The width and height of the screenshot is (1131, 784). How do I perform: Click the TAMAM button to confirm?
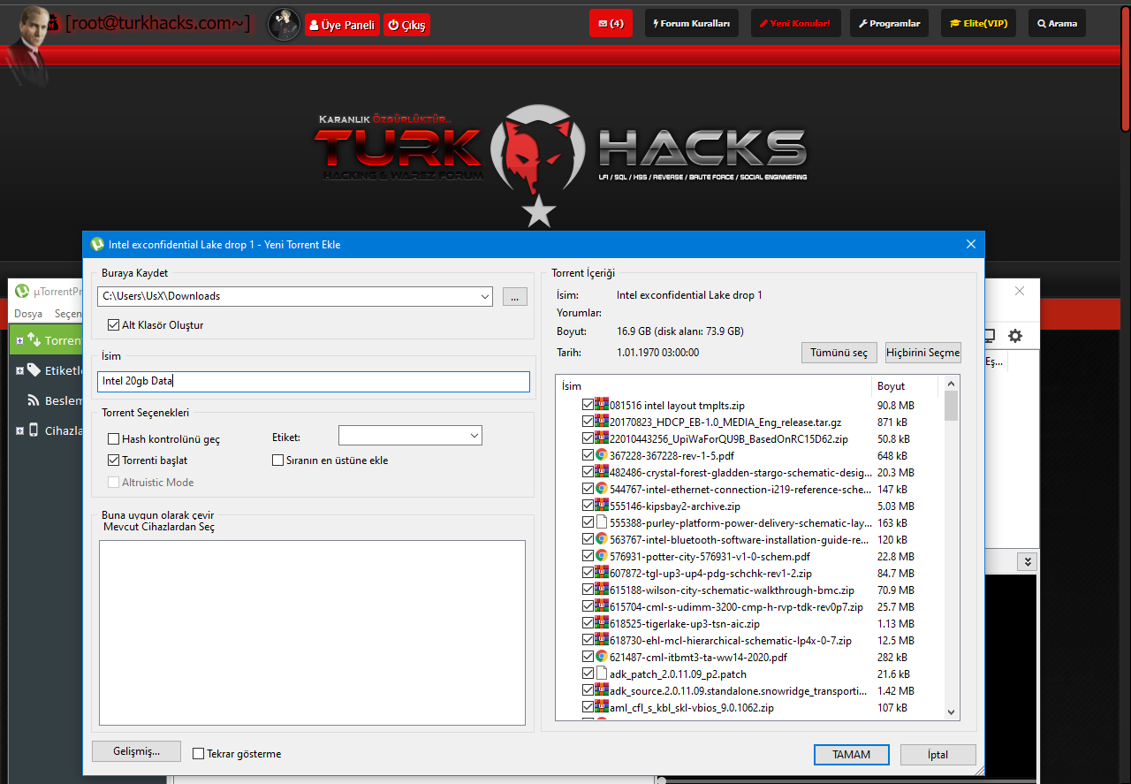click(851, 755)
